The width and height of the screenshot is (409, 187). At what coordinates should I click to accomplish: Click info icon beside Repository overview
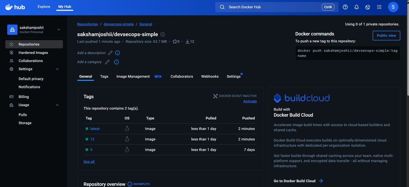click(x=130, y=184)
